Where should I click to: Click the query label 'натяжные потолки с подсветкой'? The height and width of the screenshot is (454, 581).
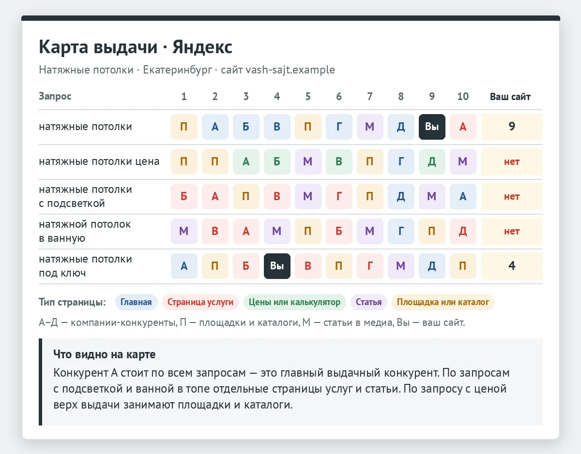[86, 197]
